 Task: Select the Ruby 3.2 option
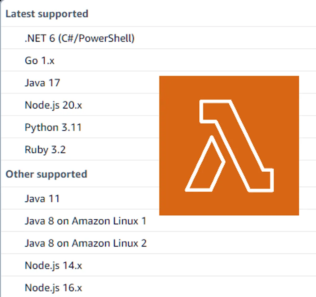pos(45,150)
